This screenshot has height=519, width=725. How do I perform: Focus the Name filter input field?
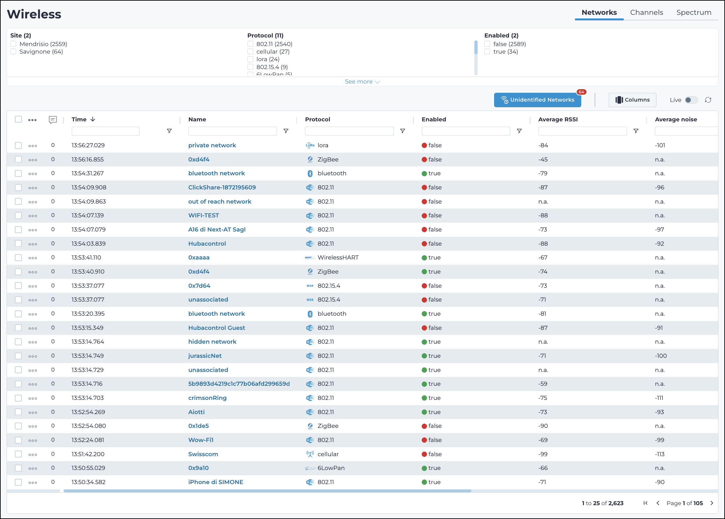[233, 131]
